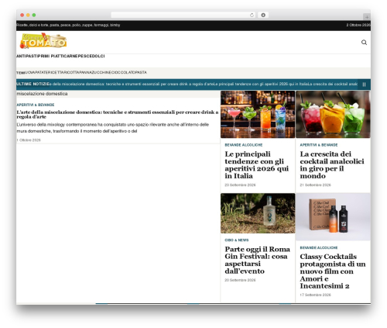This screenshot has height=328, width=387.
Task: Select the ZUCCHINE topic tag
Action: (101, 72)
